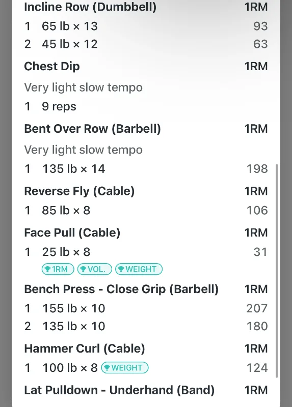Screen dimensions: 292x407
Task: Select the Hammer Curl (Cable) heading
Action: click(x=84, y=348)
